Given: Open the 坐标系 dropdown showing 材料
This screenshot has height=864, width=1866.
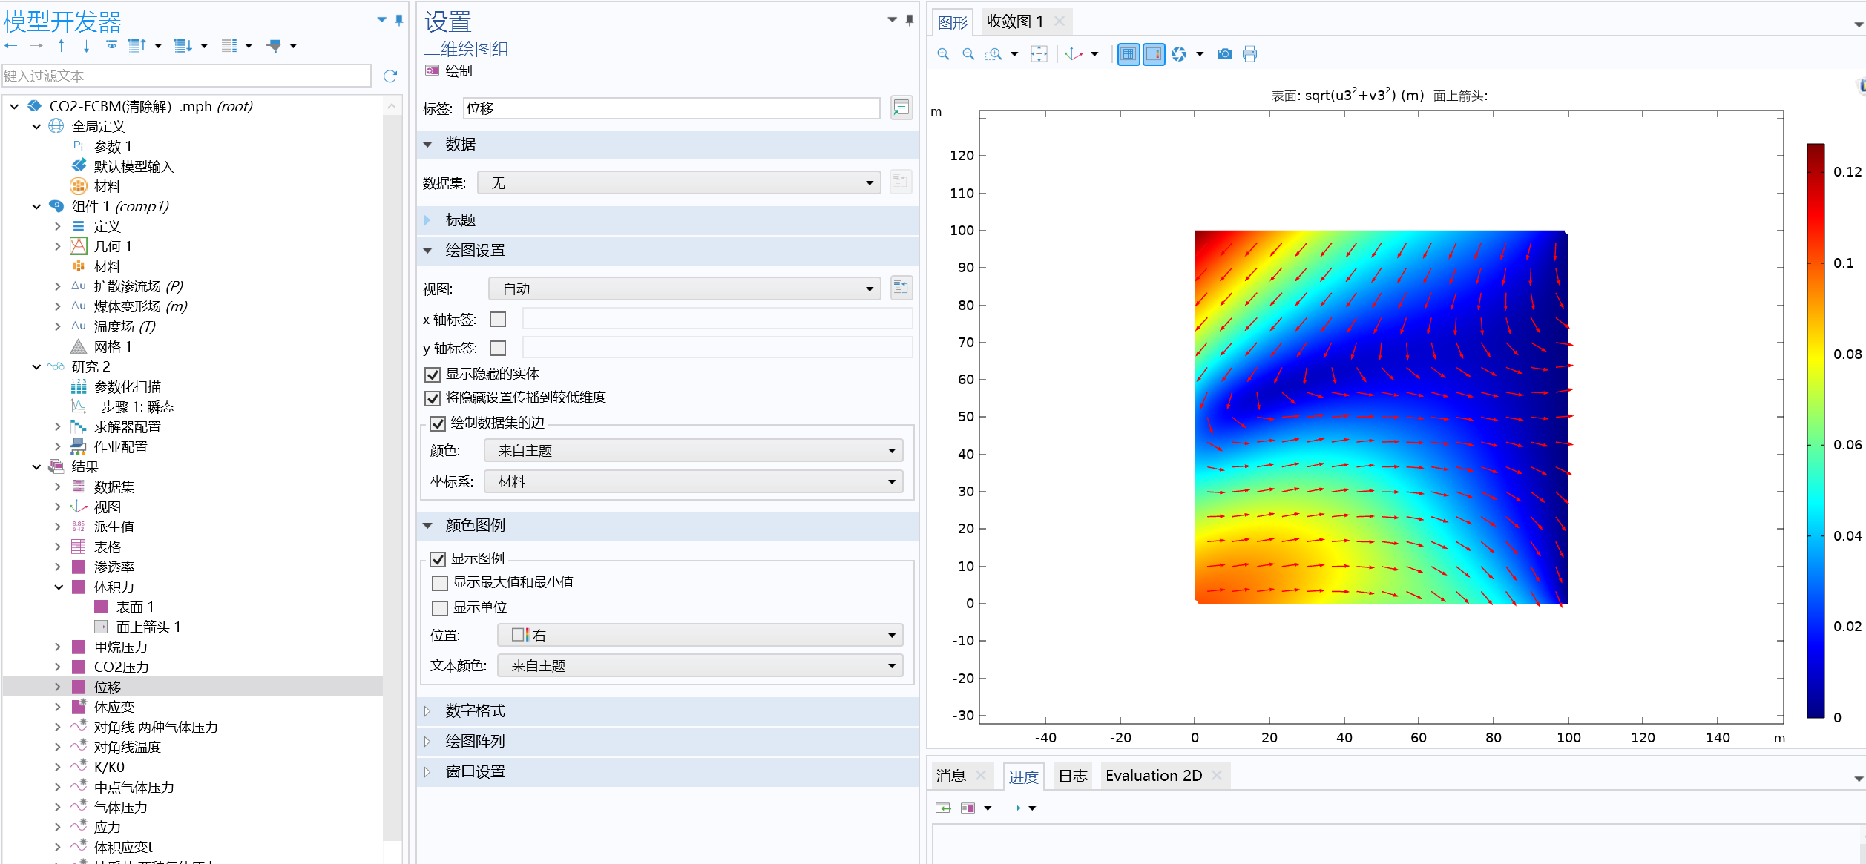Looking at the screenshot, I should click(x=693, y=482).
